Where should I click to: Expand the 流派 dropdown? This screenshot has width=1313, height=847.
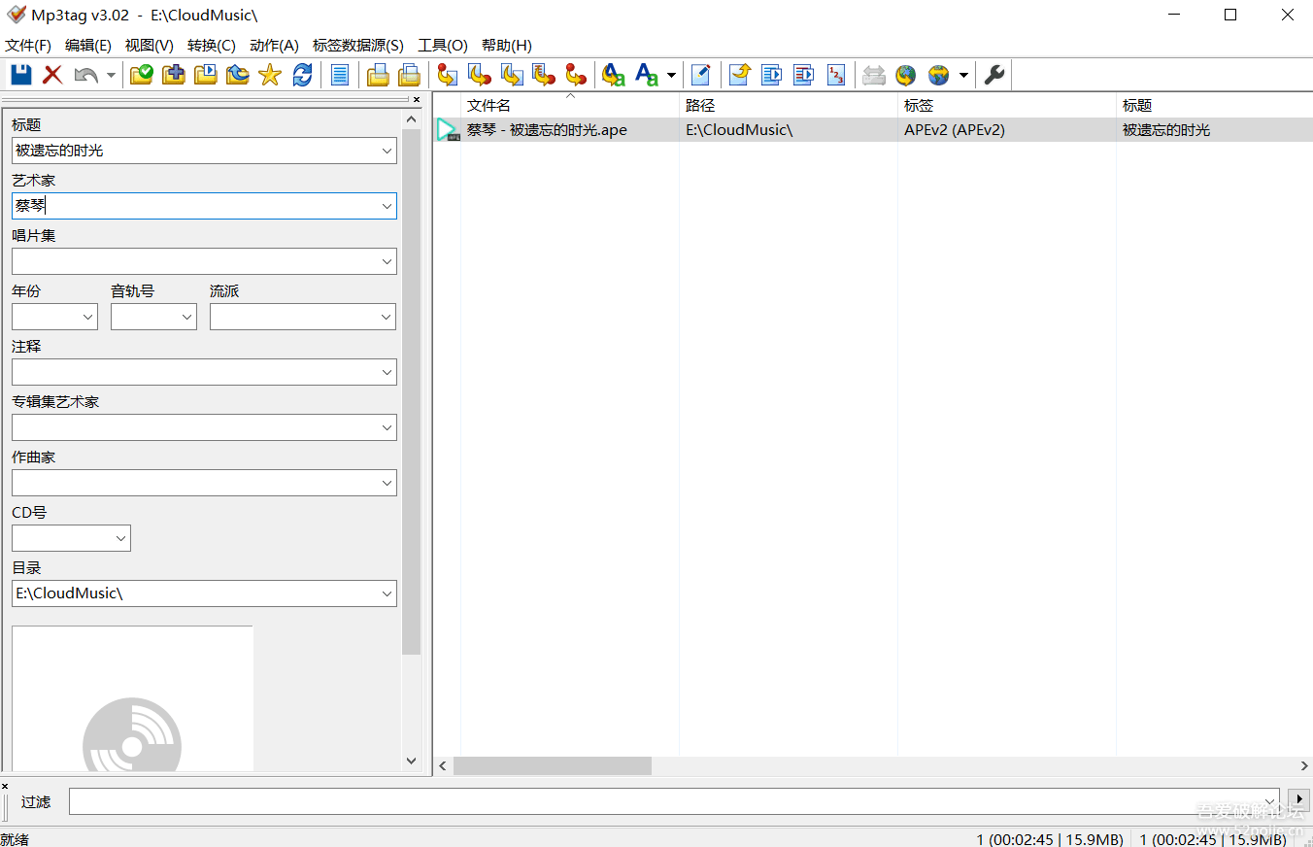pyautogui.click(x=387, y=317)
